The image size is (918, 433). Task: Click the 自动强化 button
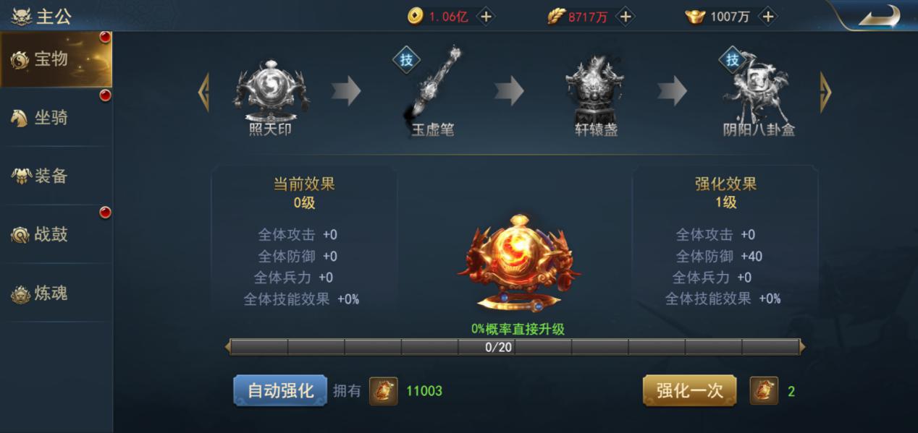(x=280, y=391)
